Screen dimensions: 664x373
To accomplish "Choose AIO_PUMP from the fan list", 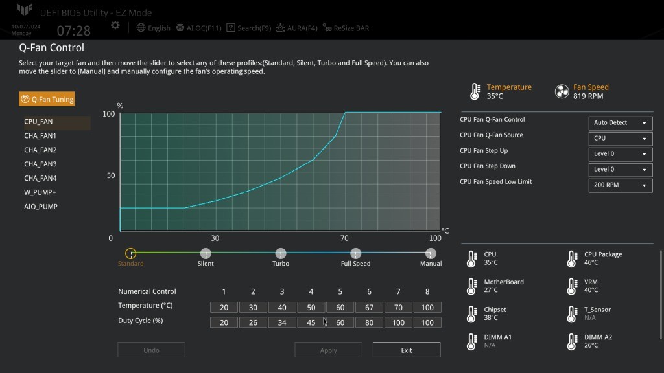I will click(x=41, y=207).
